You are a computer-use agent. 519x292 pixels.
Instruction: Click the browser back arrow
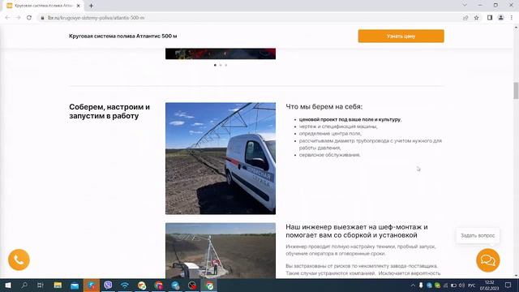pos(7,18)
